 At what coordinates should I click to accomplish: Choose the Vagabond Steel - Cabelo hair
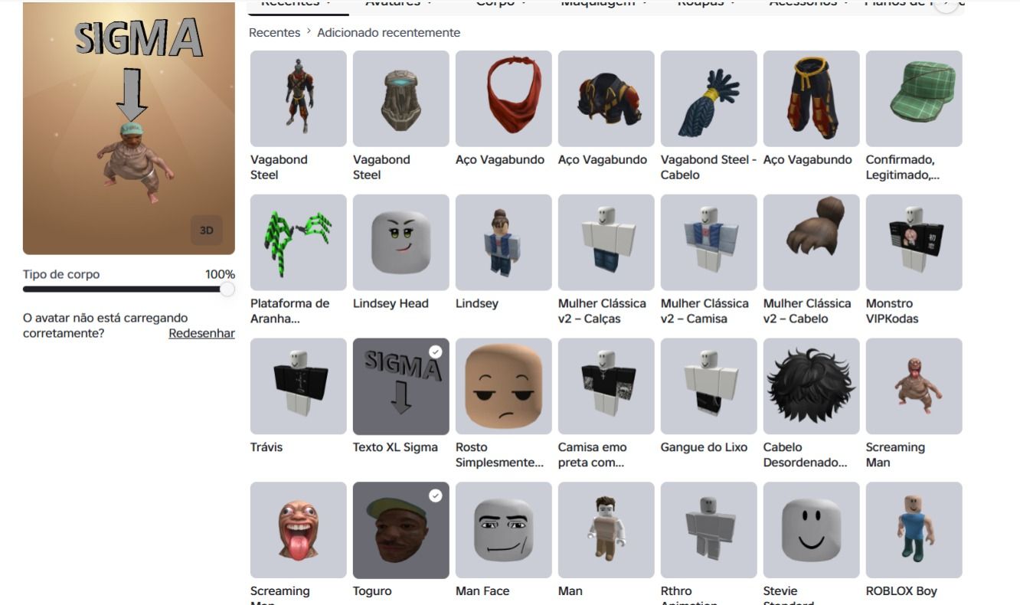click(709, 99)
